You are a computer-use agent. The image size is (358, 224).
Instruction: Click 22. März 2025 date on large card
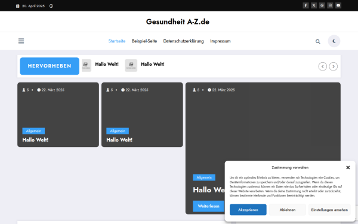tap(223, 90)
